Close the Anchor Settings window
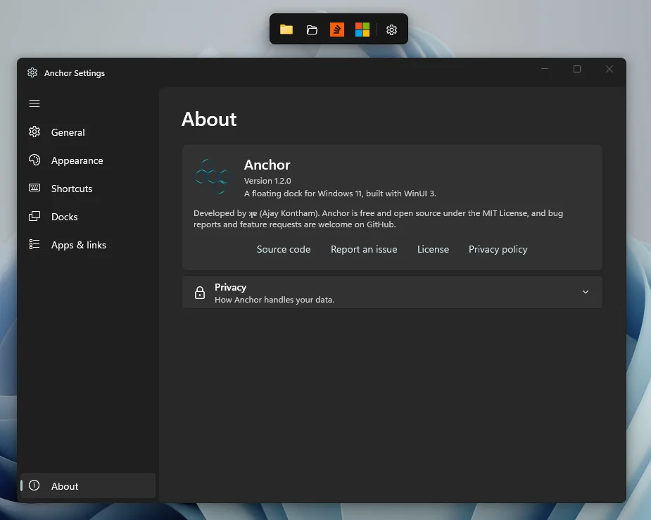The height and width of the screenshot is (520, 651). (x=609, y=69)
